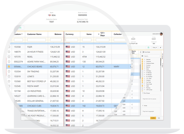Click the 'CHICAGO BEARS' customer name cell

pos(35,67)
